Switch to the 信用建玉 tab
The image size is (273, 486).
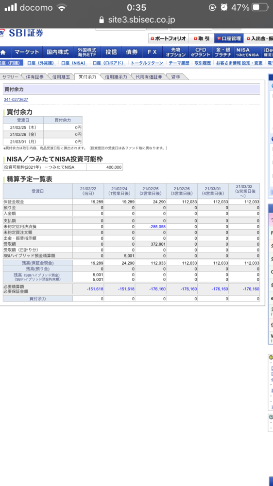coord(61,77)
